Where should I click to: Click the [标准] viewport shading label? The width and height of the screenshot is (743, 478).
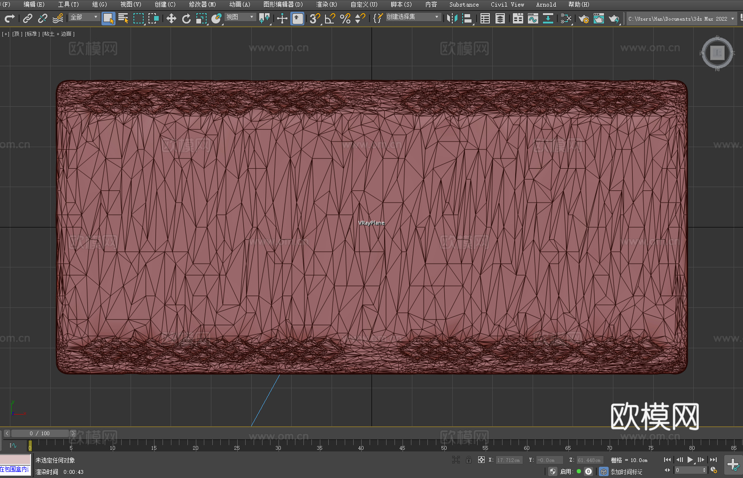[32, 34]
